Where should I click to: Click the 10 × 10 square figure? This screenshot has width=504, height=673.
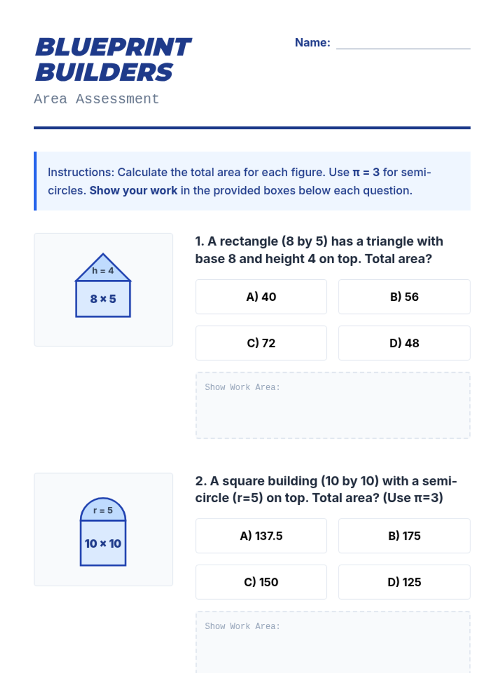click(x=103, y=543)
